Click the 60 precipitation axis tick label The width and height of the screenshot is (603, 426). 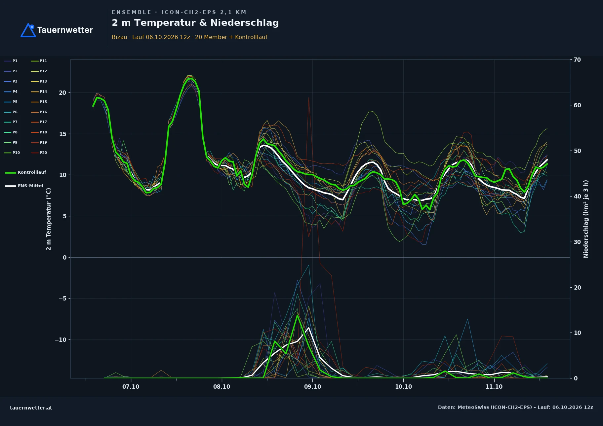577,105
